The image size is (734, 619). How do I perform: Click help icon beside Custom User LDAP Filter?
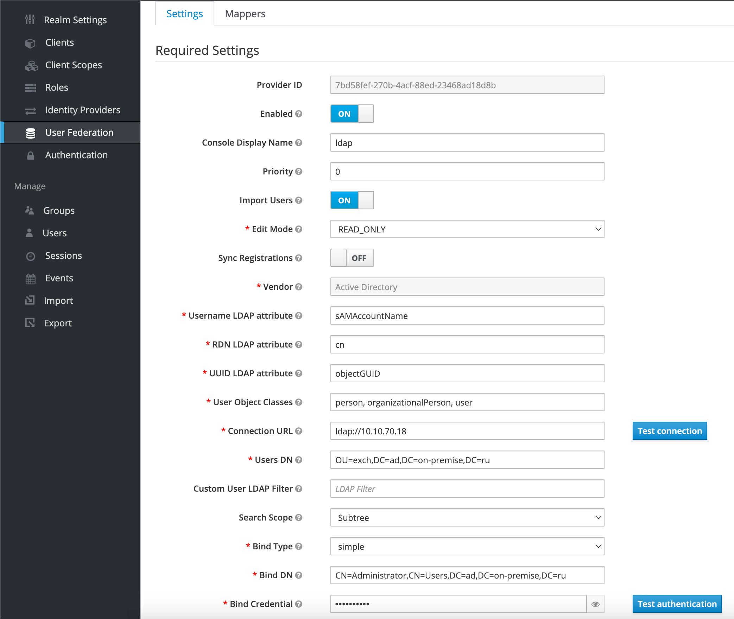pos(299,489)
